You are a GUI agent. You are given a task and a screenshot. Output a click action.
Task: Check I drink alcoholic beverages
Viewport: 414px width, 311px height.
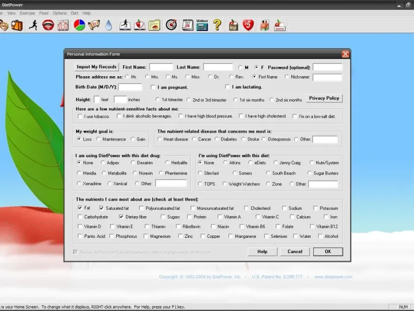click(119, 116)
